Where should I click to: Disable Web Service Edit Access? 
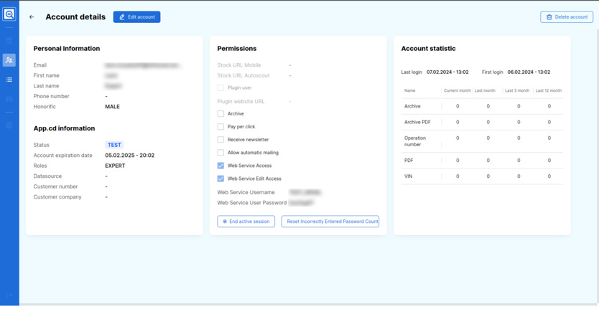pos(221,179)
